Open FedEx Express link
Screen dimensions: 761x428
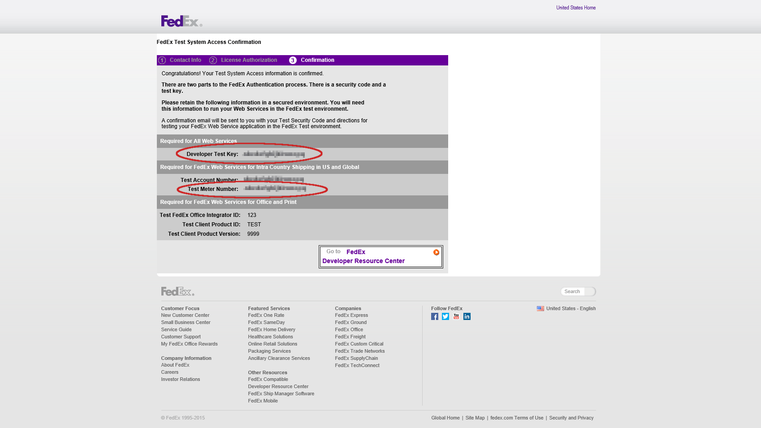coord(351,315)
